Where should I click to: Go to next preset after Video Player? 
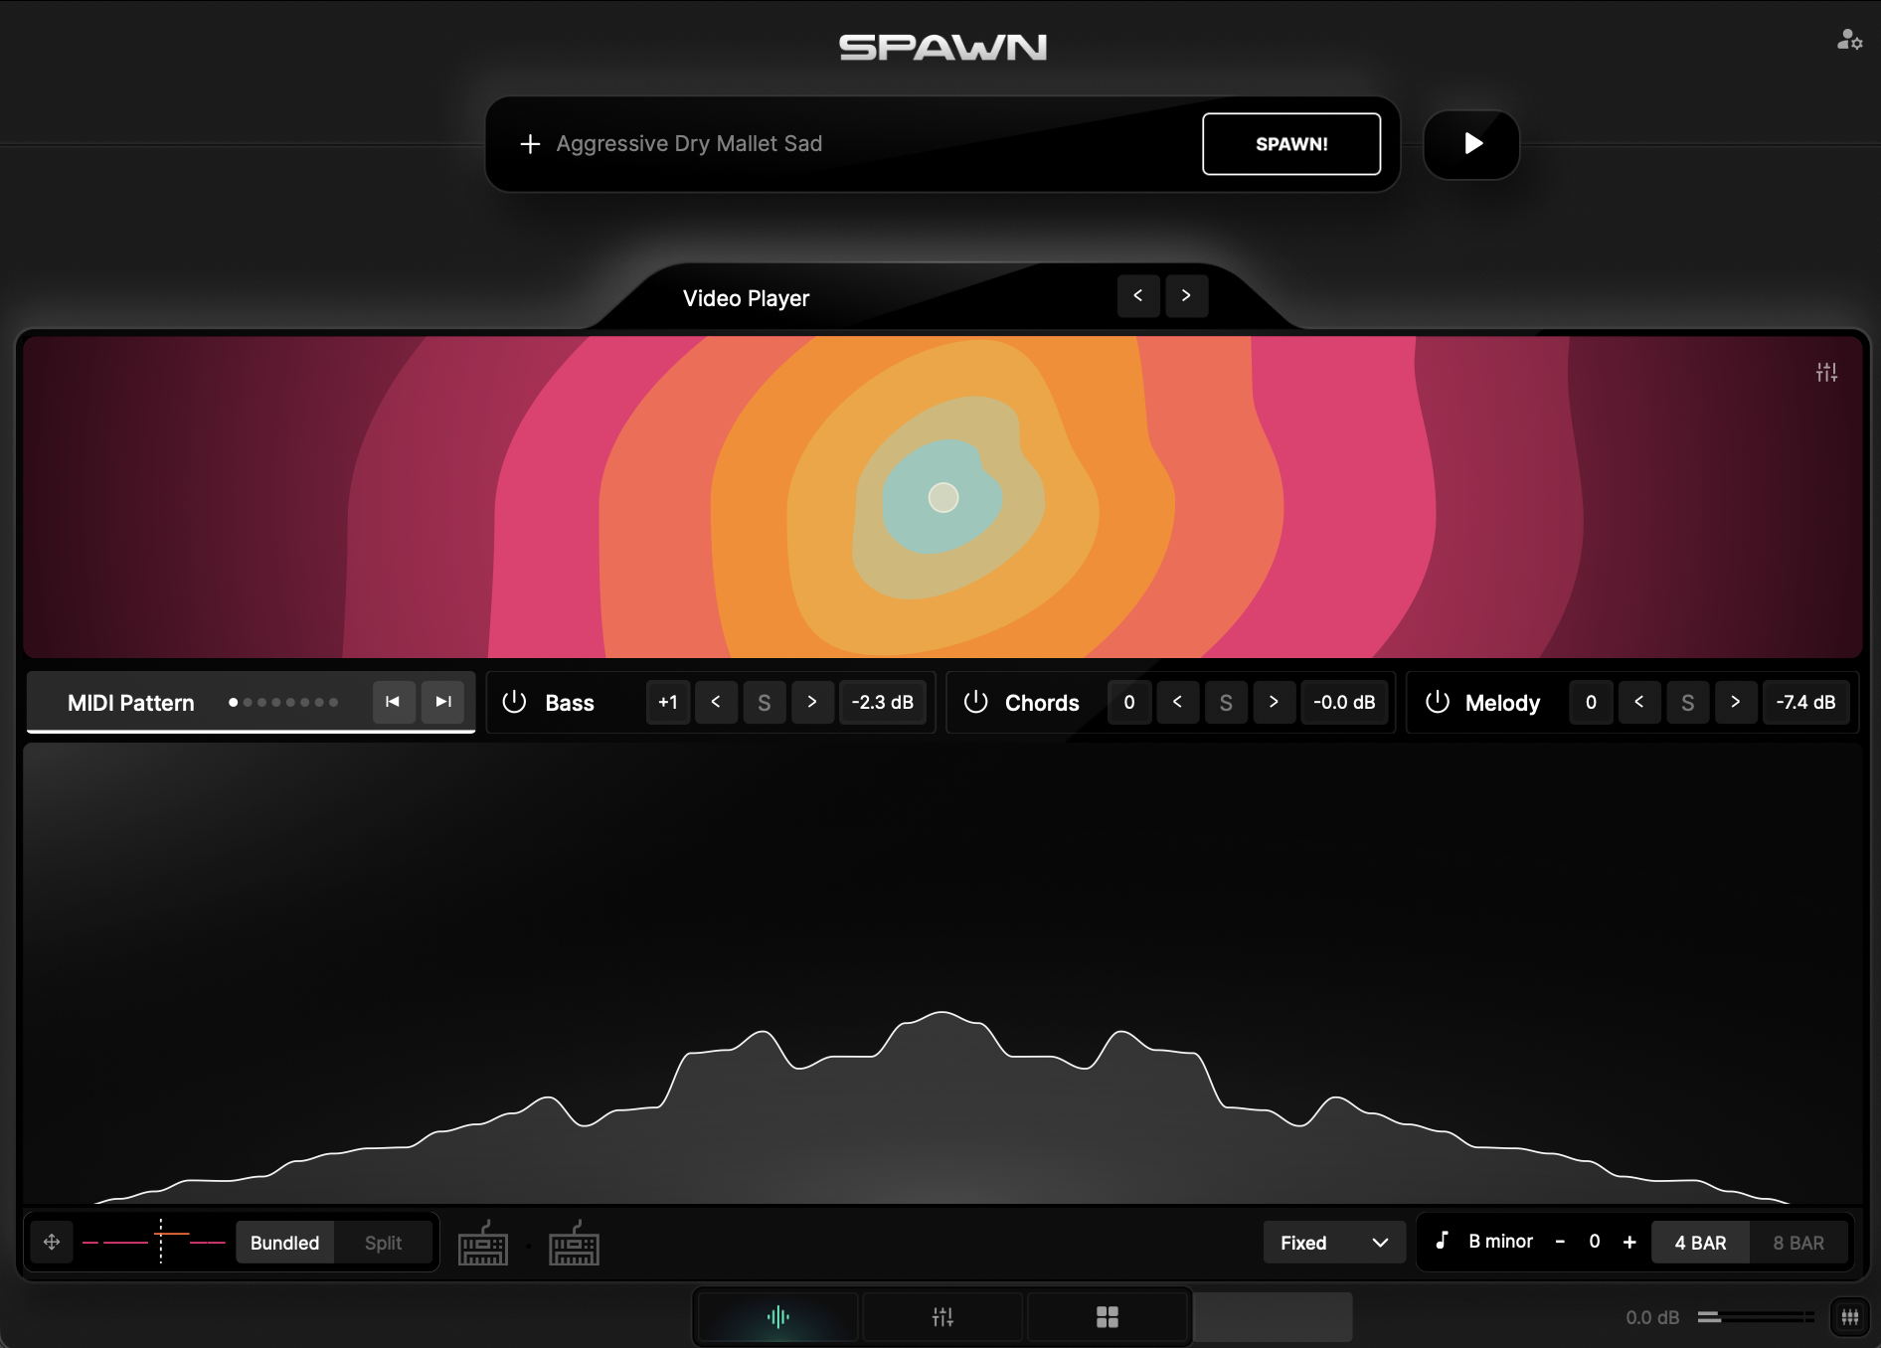tap(1186, 296)
